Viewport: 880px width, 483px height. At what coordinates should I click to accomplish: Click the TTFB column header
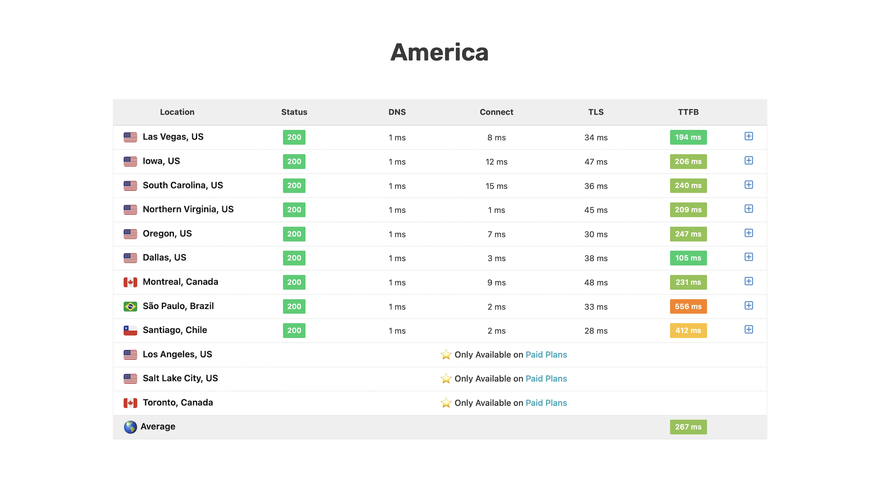(688, 112)
